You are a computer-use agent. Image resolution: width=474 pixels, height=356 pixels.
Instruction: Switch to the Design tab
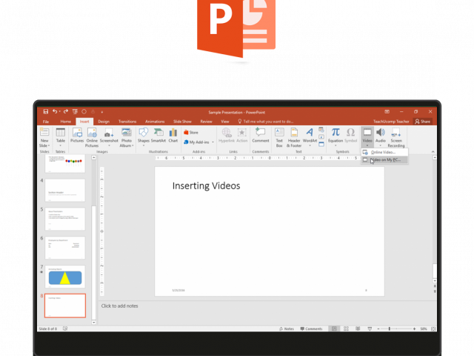(x=104, y=121)
